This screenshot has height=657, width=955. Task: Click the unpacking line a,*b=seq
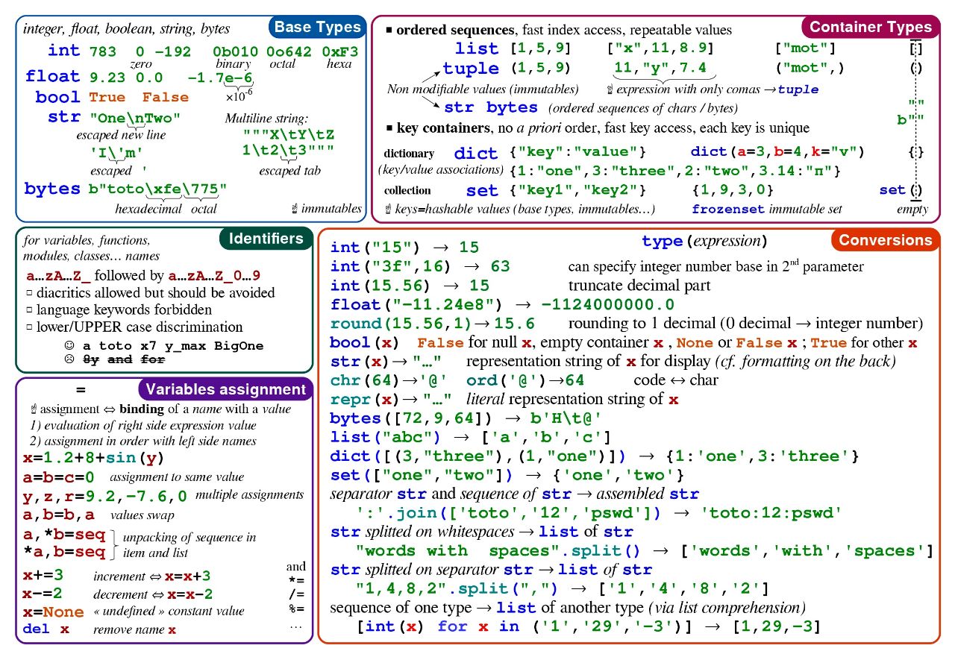tap(64, 535)
